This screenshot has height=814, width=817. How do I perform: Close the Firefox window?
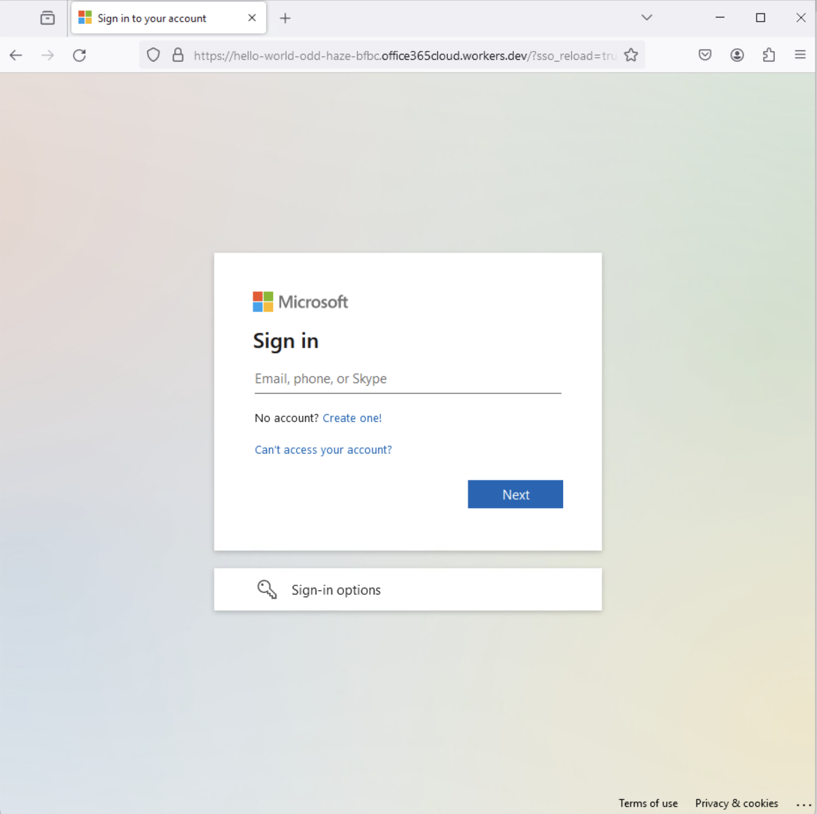click(x=801, y=18)
